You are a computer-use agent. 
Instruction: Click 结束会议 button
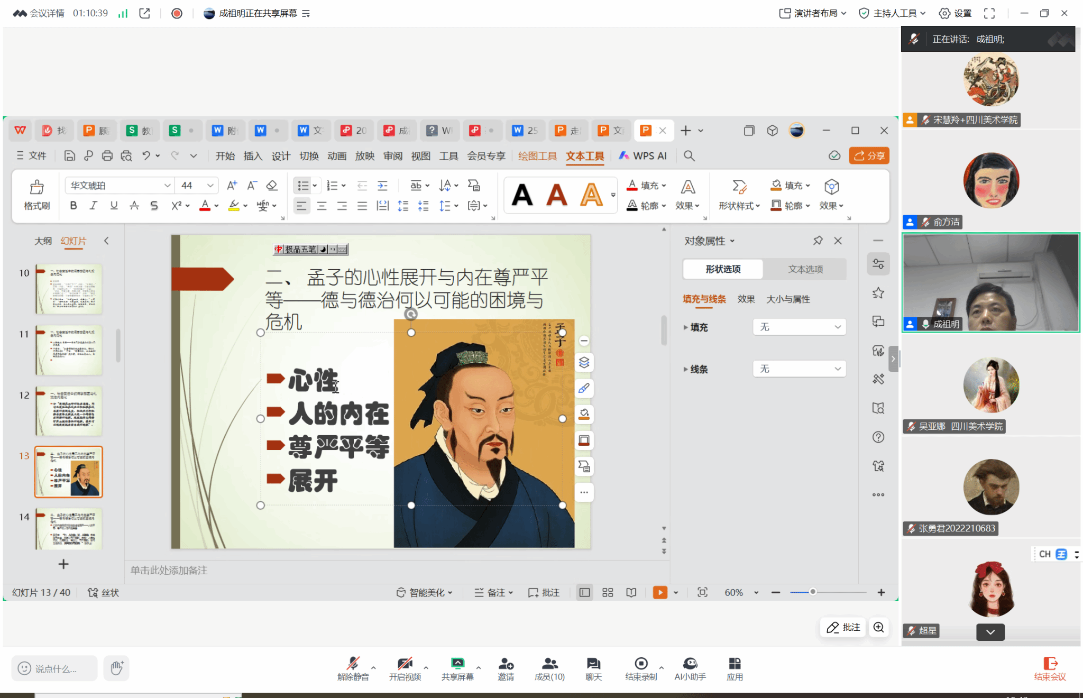tap(1050, 668)
